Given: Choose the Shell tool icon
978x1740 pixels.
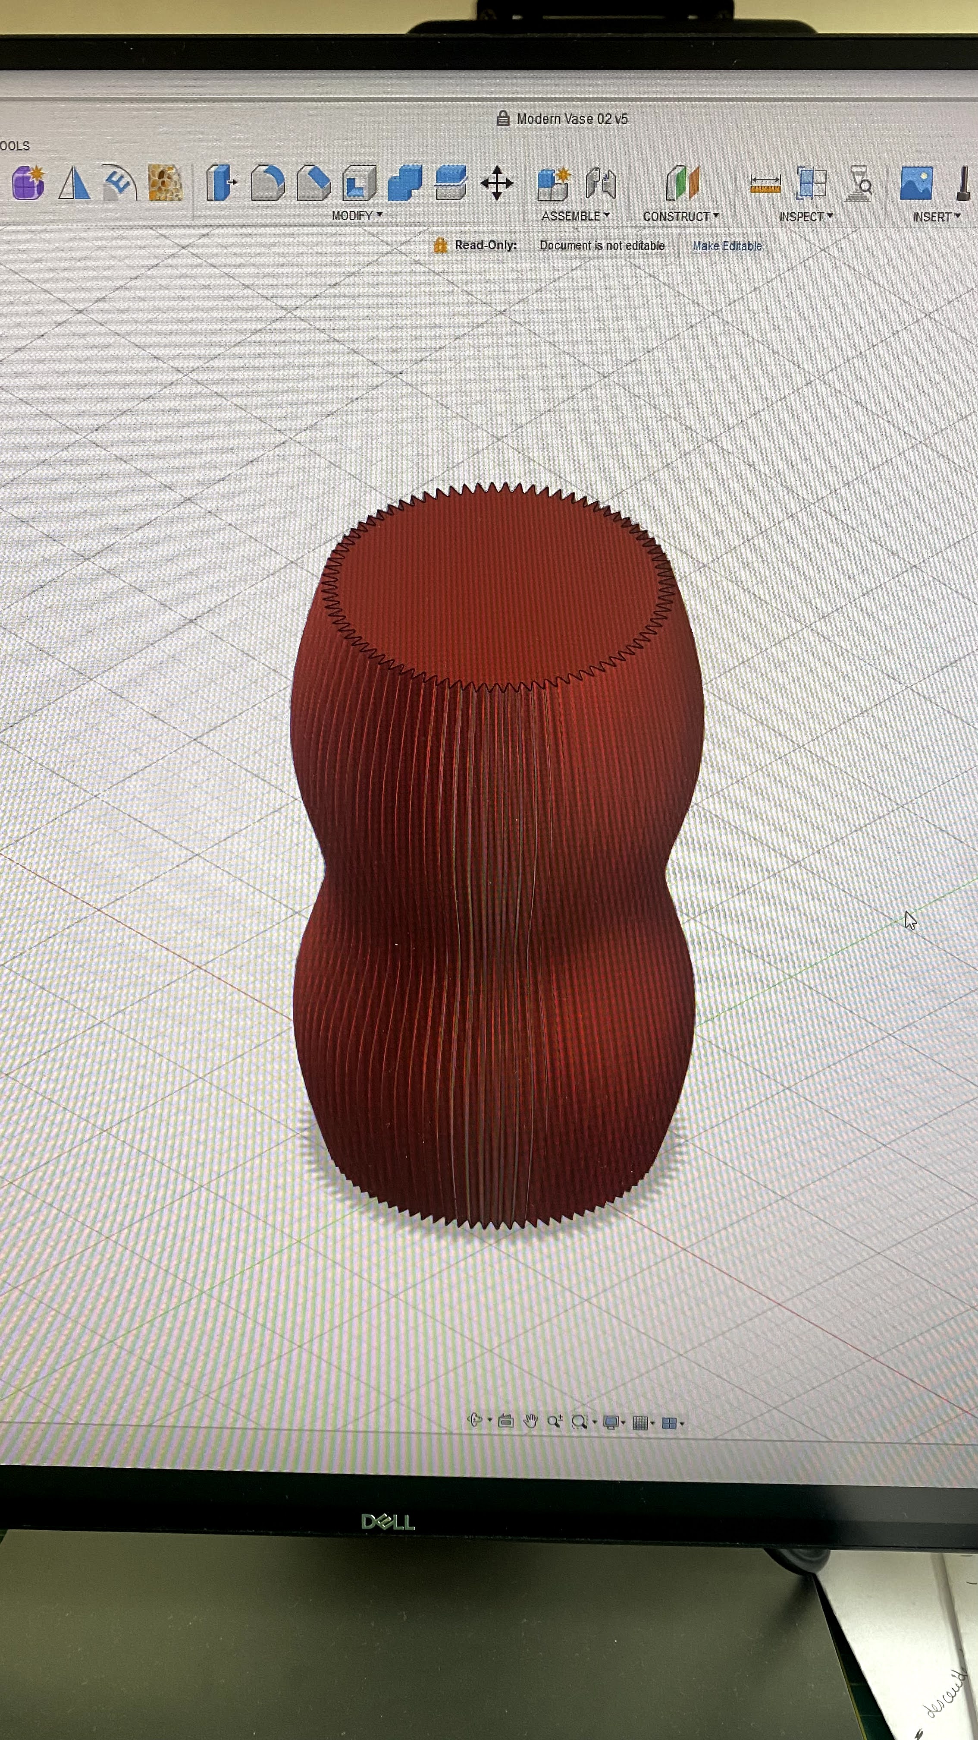Looking at the screenshot, I should 359,183.
